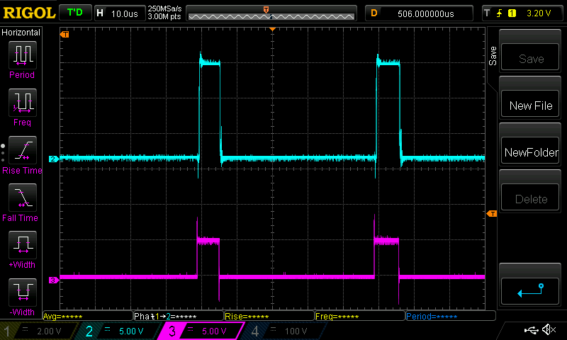567x340 pixels.
Task: Open the Horizontal measurement menu header
Action: [21, 33]
